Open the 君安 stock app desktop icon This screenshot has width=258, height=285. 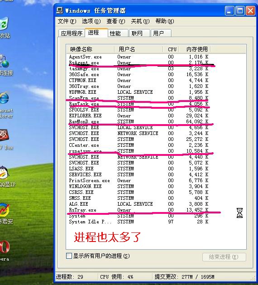(5, 210)
